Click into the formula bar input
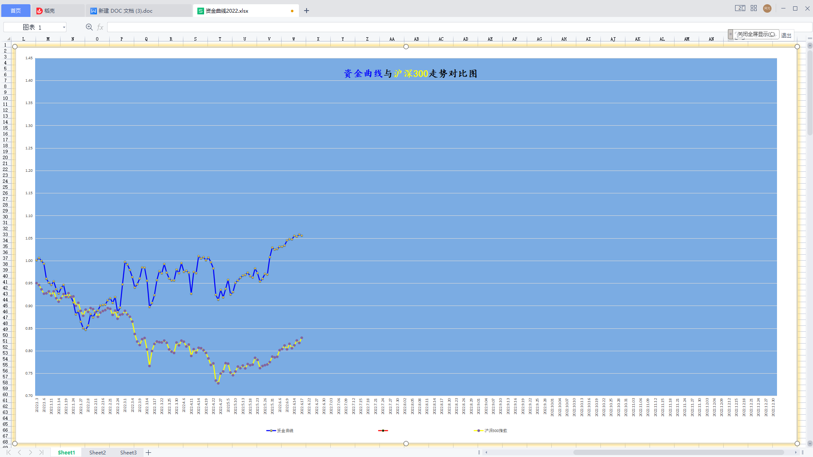This screenshot has height=457, width=813. [x=423, y=27]
